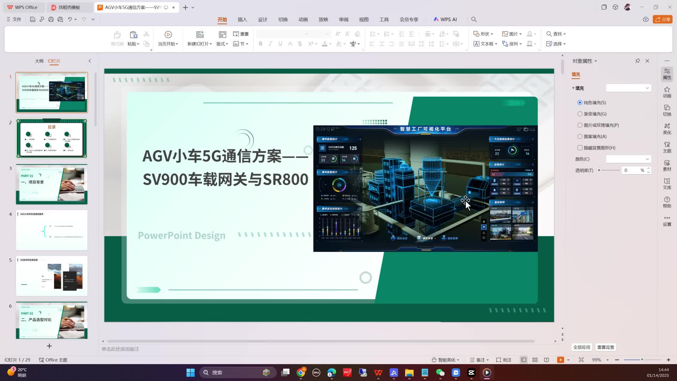Click the fit-to-window zoom icon
Image resolution: width=677 pixels, height=381 pixels.
(581, 360)
